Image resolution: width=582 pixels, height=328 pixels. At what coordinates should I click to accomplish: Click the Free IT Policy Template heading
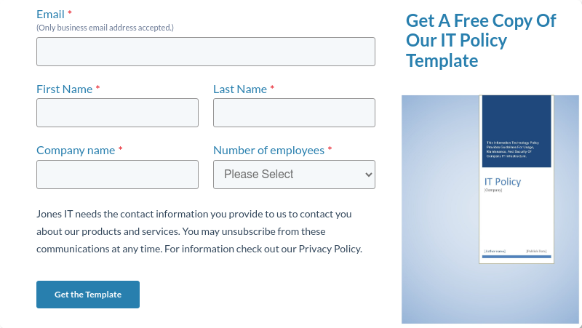[x=481, y=40]
